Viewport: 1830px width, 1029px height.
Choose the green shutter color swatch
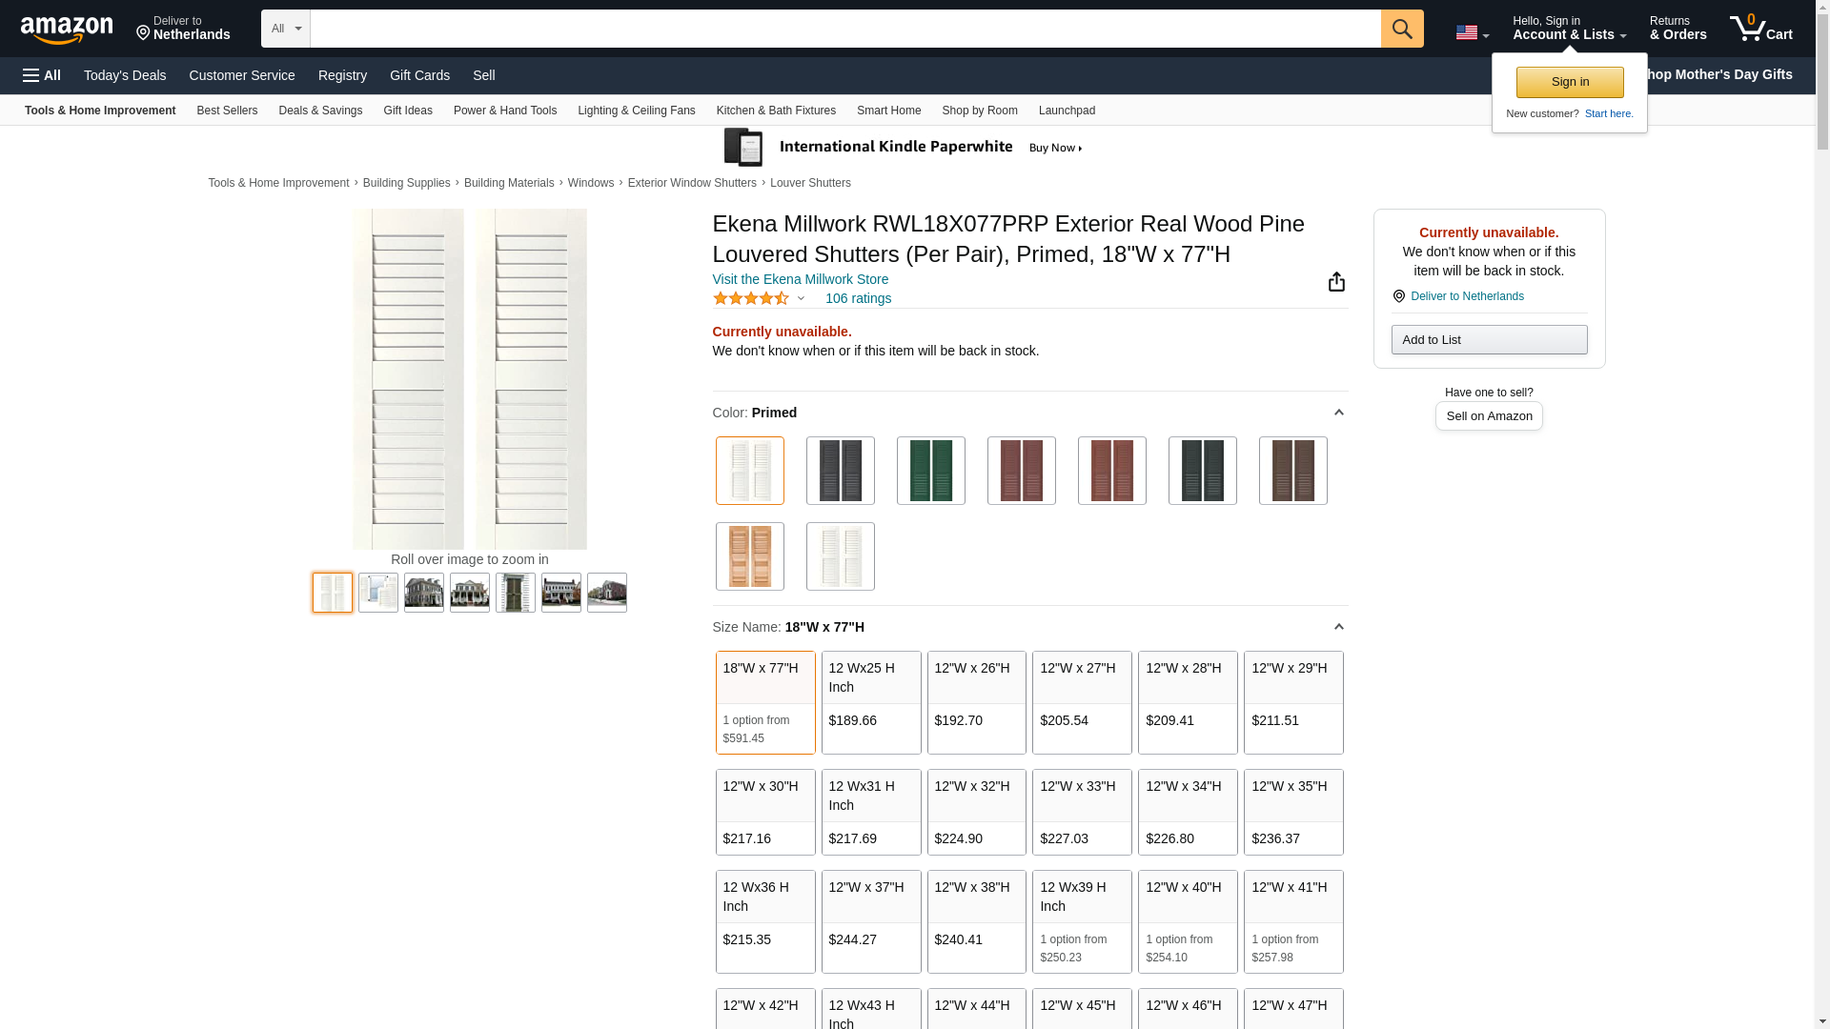point(930,471)
